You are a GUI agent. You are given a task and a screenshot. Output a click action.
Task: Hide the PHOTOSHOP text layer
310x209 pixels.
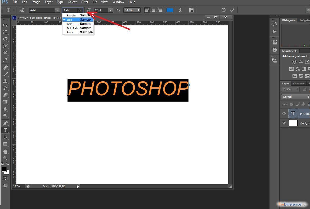[284, 114]
